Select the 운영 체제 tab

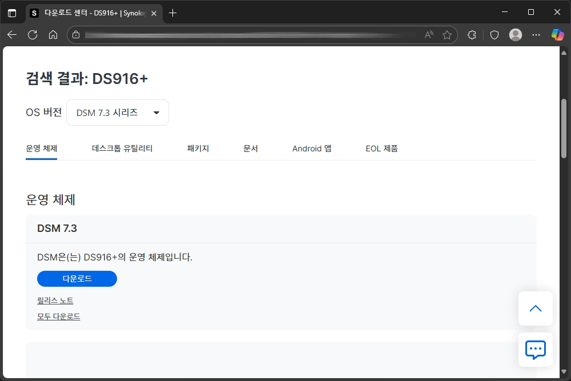42,149
